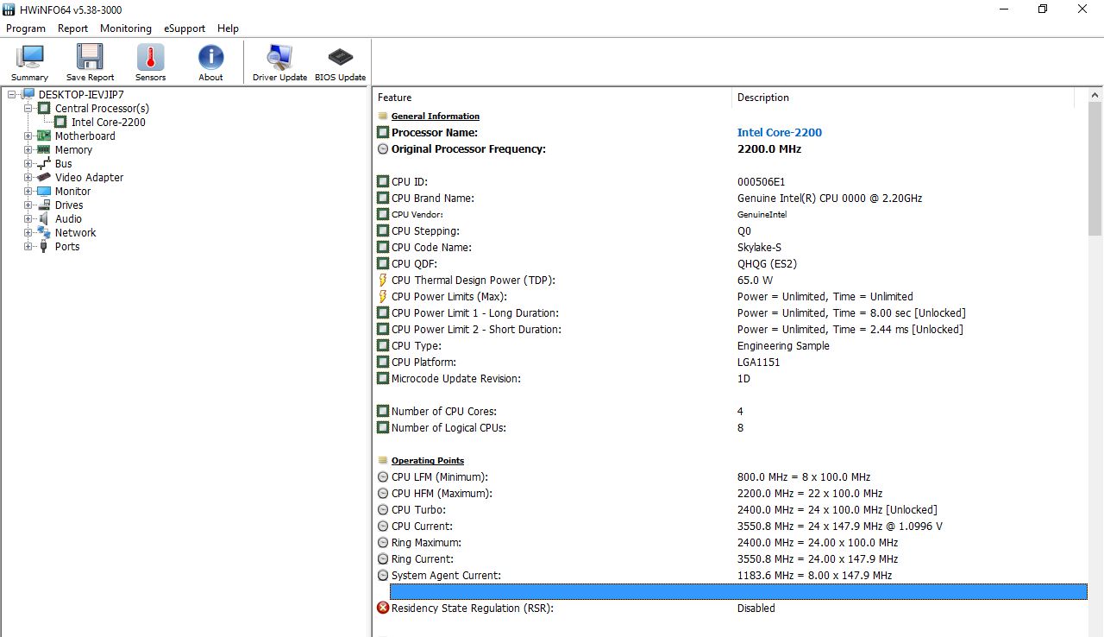
Task: Click the HWiNFO64 title bar app icon
Action: 9,9
